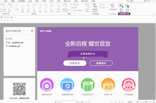
Task: Open the 转换 ribbon tab
Action: 6,1
